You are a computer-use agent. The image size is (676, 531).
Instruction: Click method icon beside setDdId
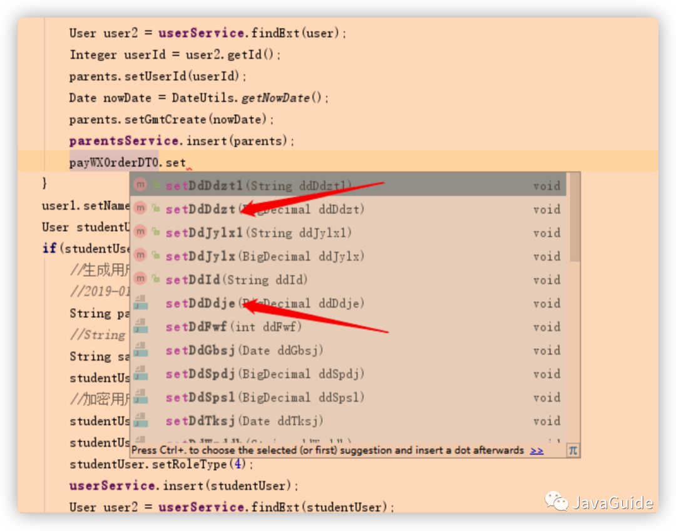click(140, 279)
